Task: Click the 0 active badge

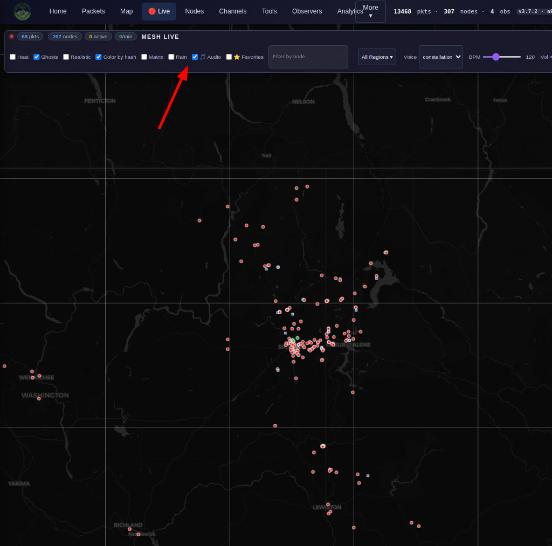Action: [98, 36]
